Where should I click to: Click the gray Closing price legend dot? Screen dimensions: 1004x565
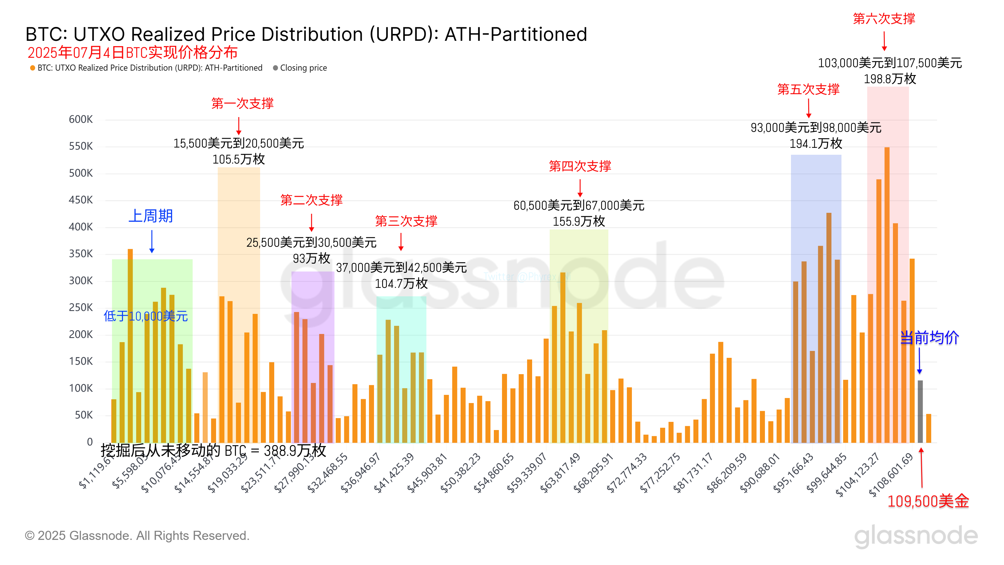pos(275,68)
